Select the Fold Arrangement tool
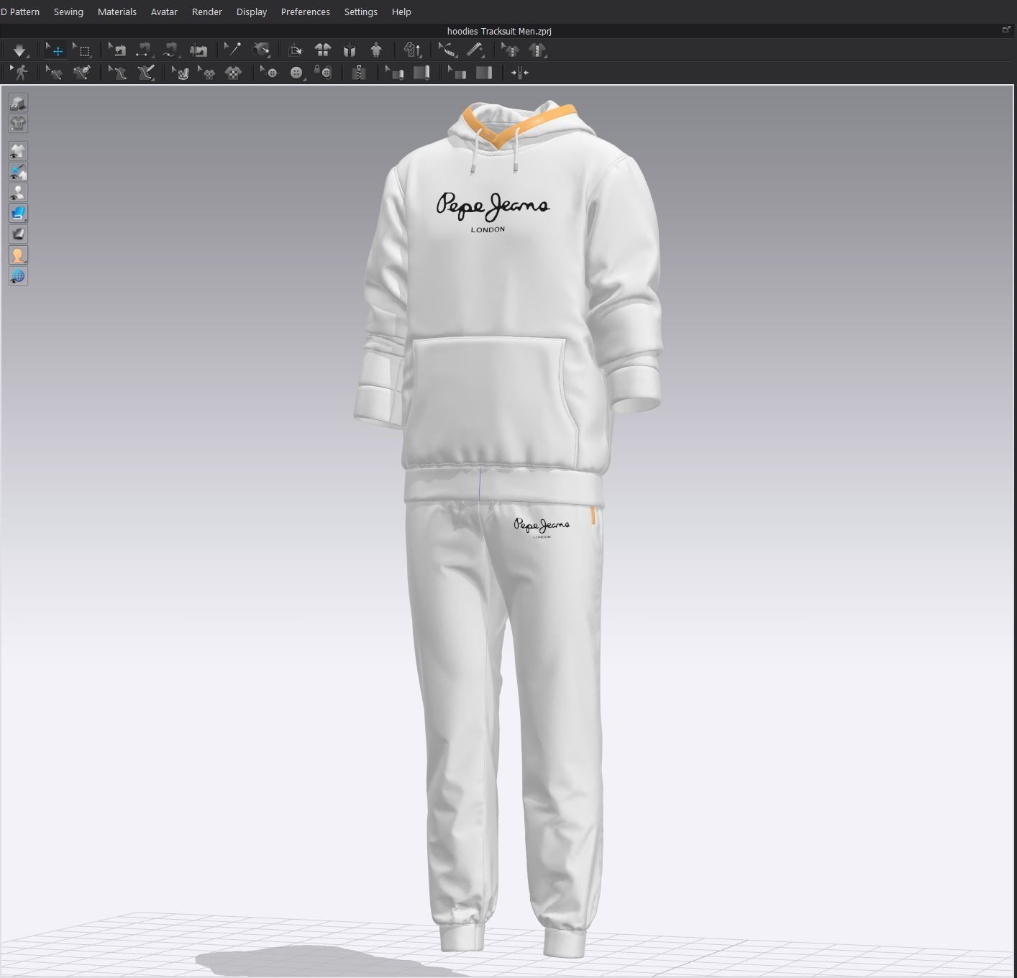This screenshot has width=1017, height=978. pos(295,50)
